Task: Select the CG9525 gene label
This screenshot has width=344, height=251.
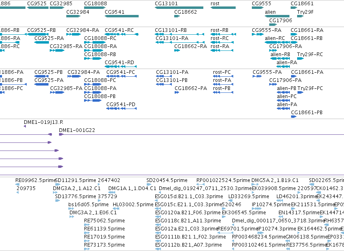Action: click(x=37, y=4)
